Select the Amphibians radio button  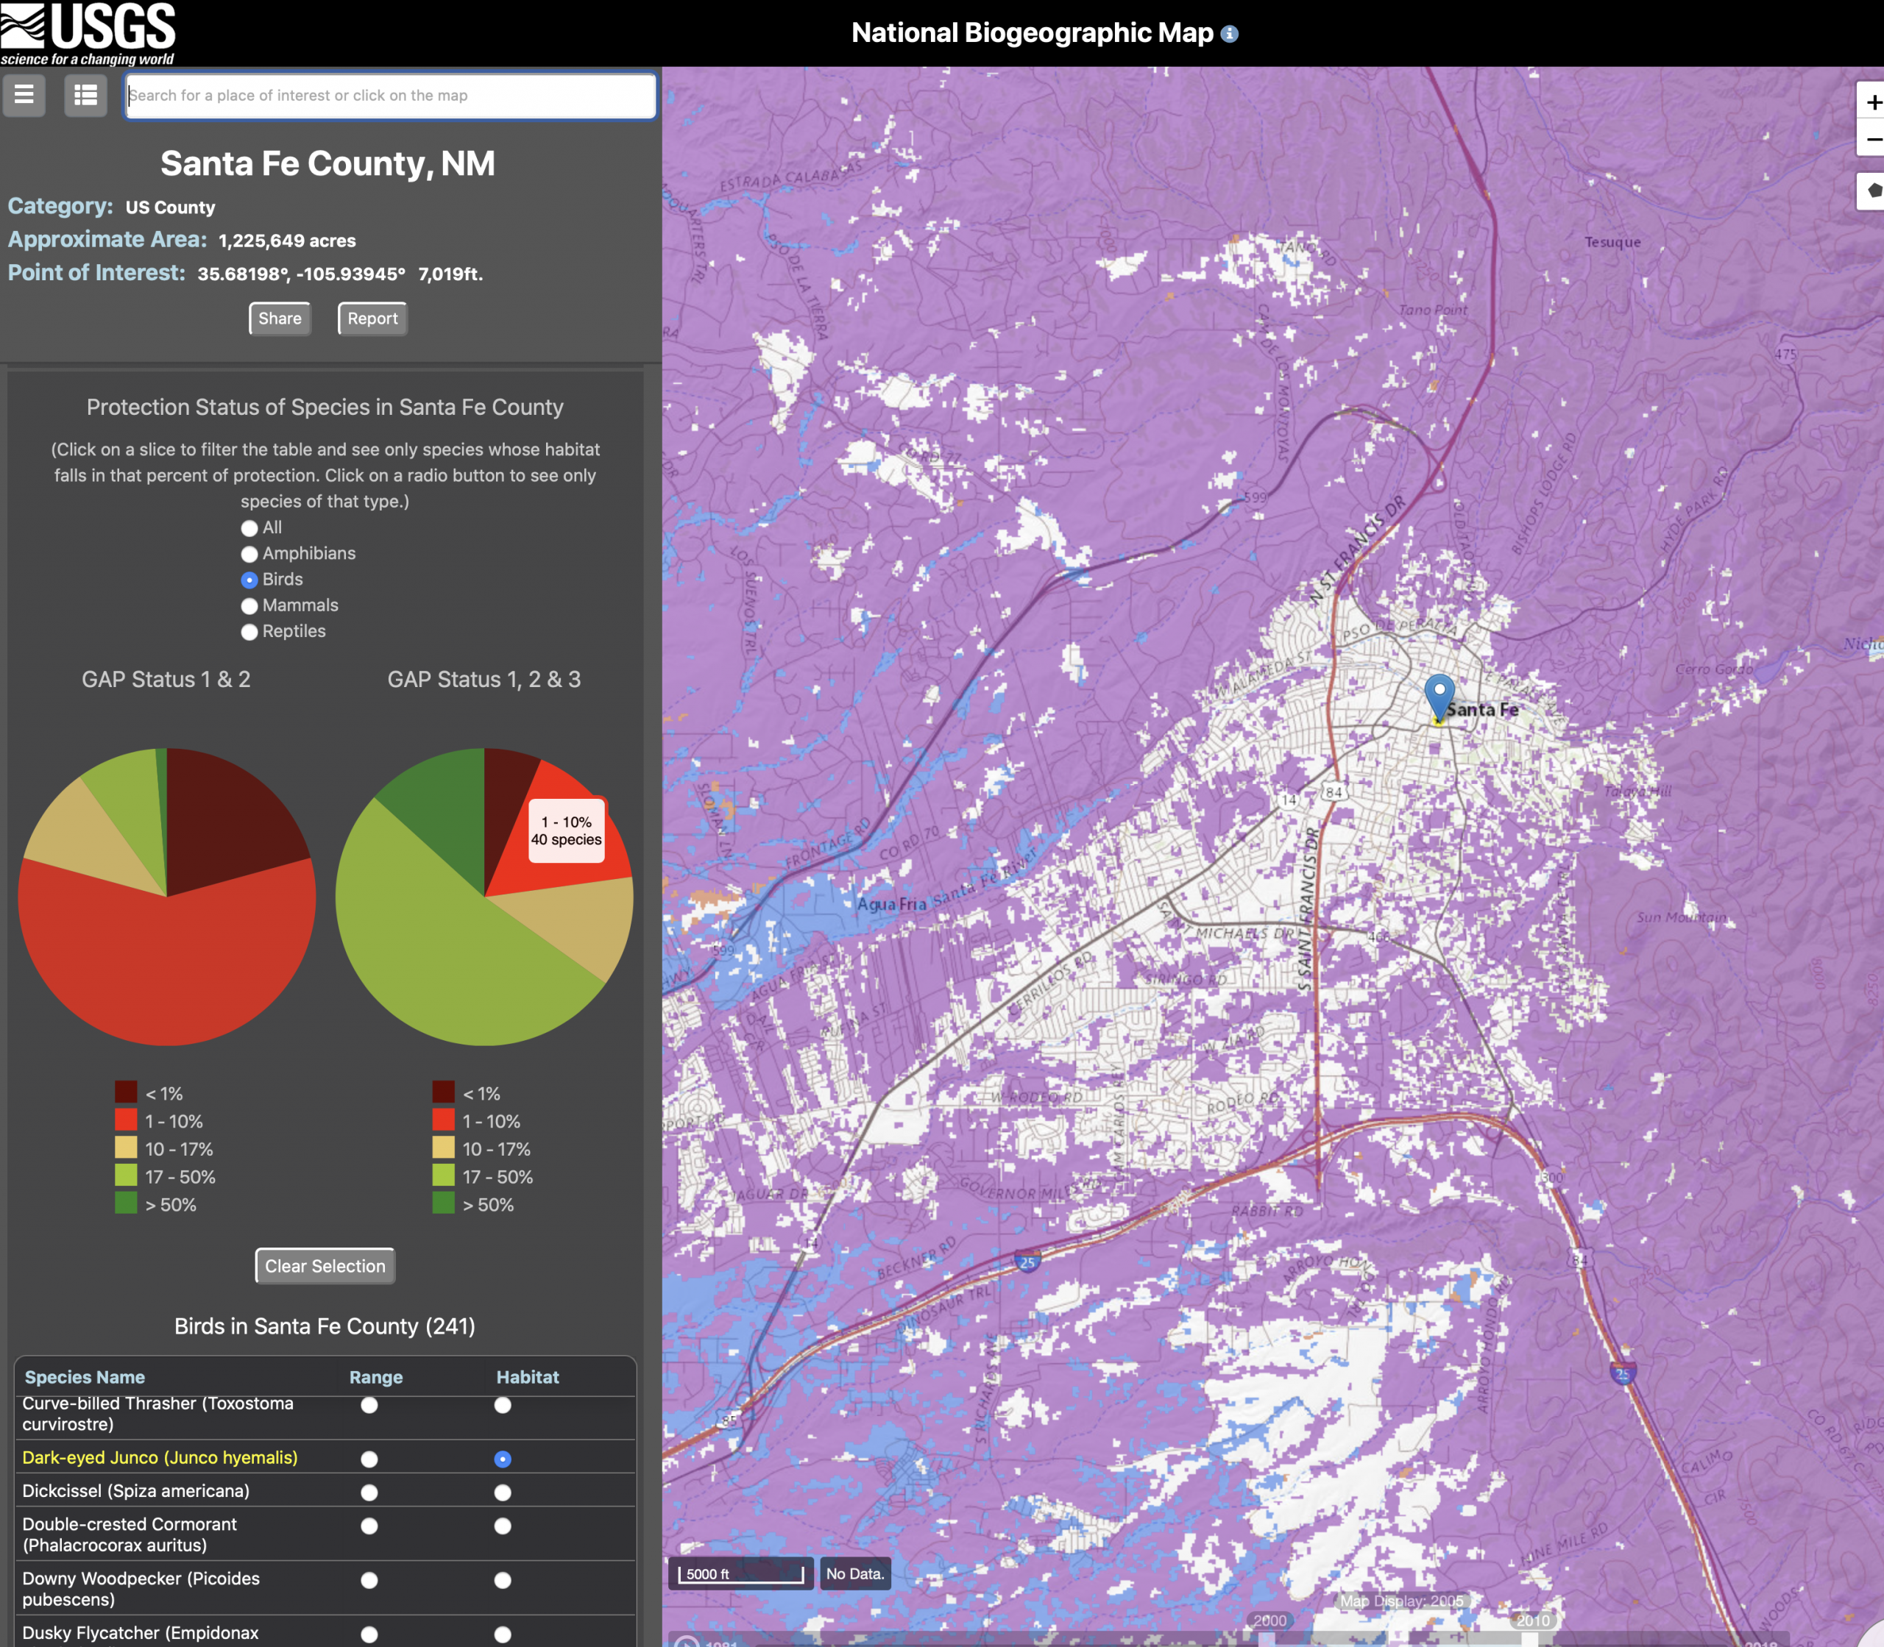pos(249,554)
